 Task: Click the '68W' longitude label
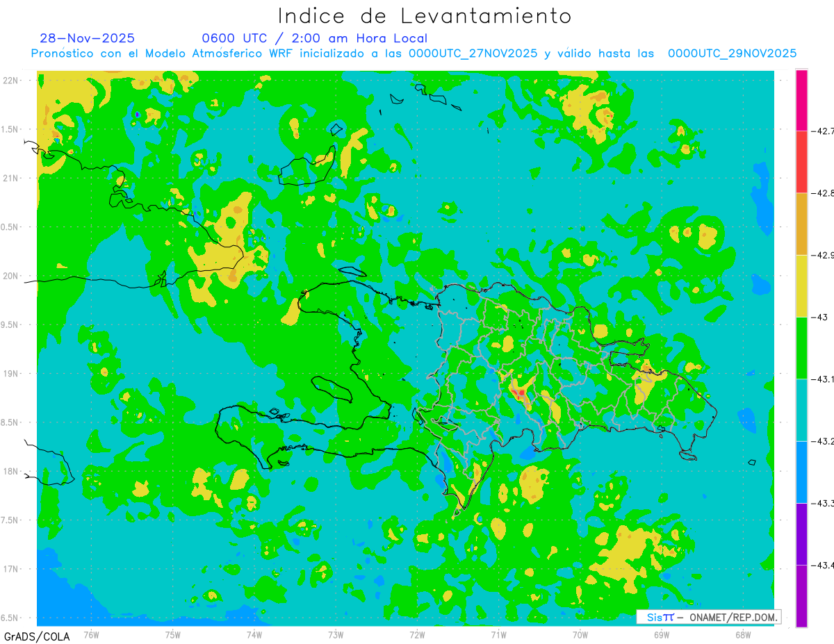(743, 634)
